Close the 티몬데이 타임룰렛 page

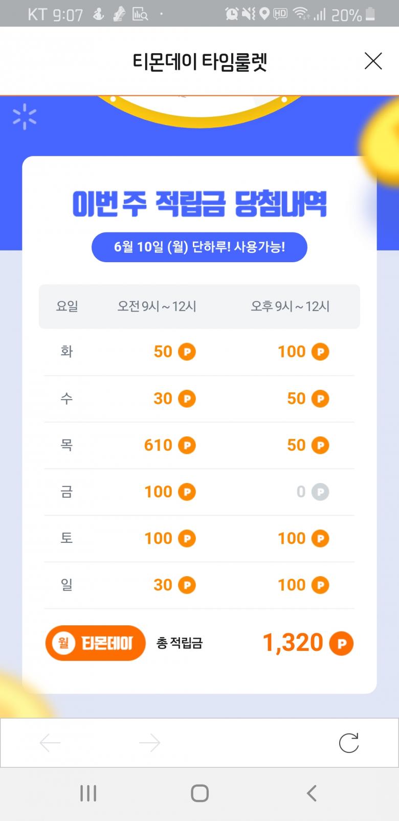(373, 61)
